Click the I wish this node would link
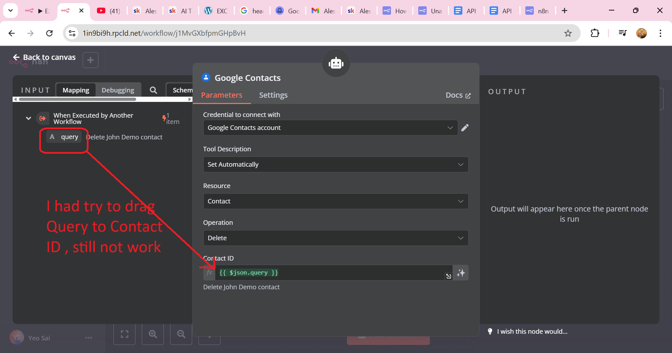 532,331
